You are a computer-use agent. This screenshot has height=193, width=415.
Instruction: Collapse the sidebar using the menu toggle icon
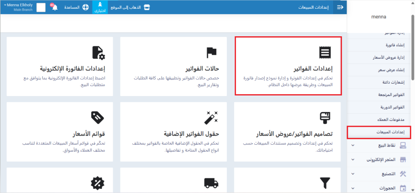pos(340,7)
